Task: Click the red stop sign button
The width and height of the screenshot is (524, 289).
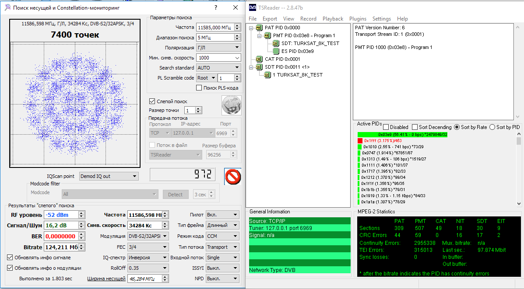Action: 233,177
